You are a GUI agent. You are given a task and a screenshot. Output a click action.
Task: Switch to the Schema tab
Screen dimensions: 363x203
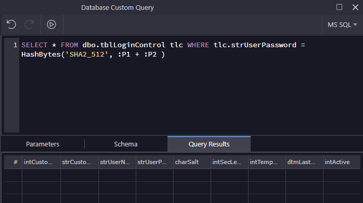coord(126,144)
